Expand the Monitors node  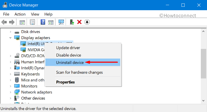point(10,86)
